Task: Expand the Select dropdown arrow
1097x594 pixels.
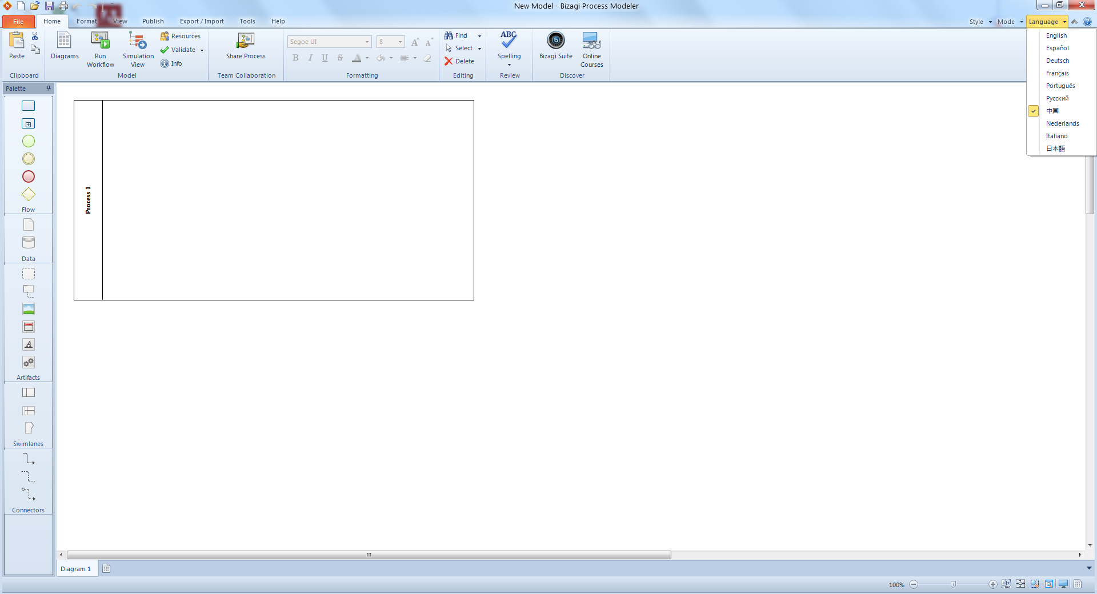Action: click(479, 49)
